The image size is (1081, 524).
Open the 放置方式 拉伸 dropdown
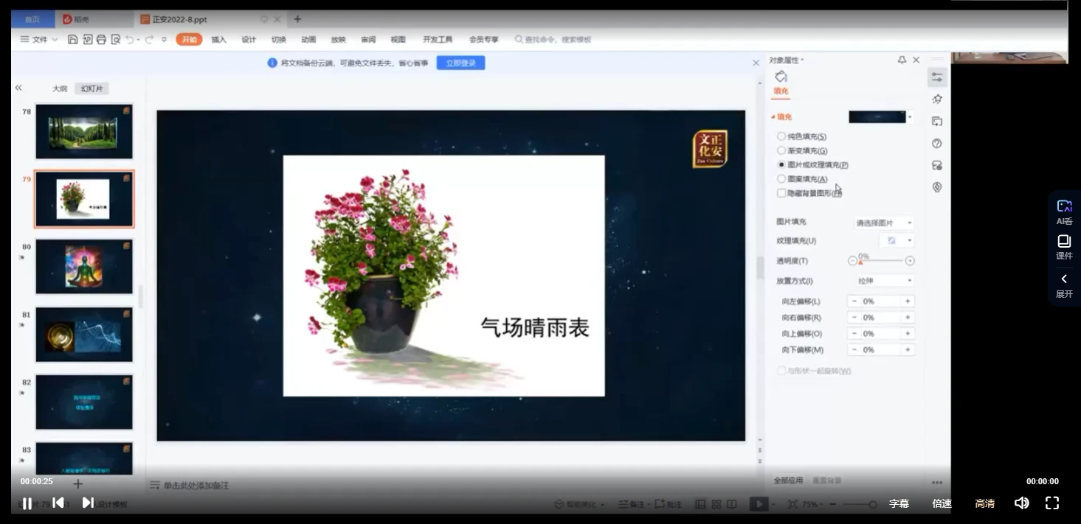884,281
